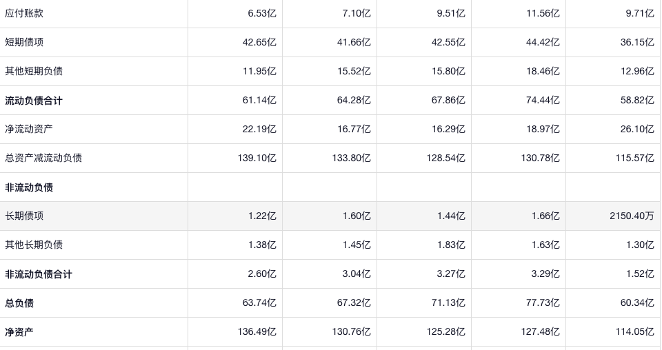Select the 总资产减流动负债 row label
Screen dimensions: 662x350
(43, 158)
